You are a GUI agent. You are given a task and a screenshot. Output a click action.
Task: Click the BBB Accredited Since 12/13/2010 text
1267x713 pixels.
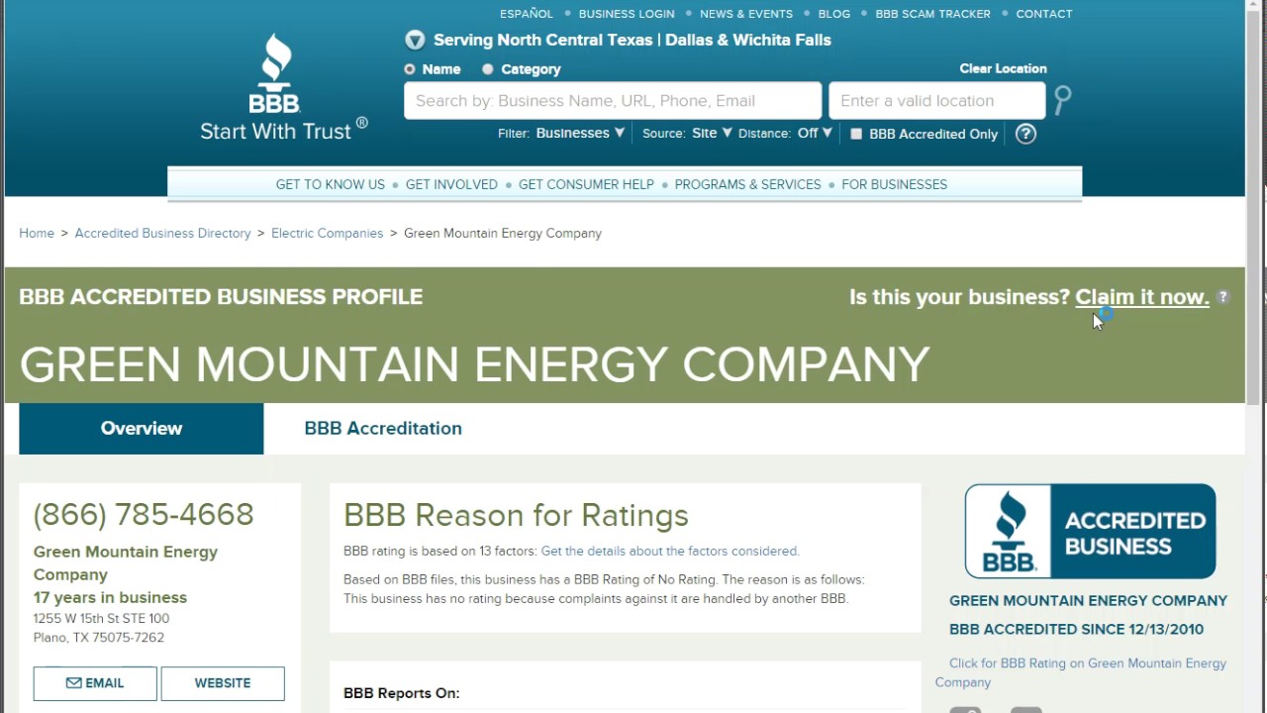[1076, 630]
